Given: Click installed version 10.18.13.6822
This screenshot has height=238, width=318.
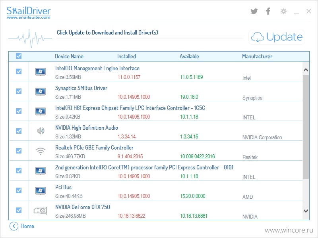Looking at the screenshot, I should (132, 216).
